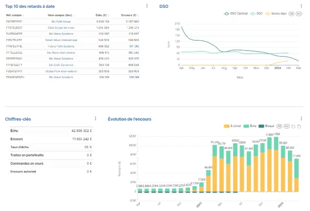Screen dimensions: 310x211
Task: Select the Échu row in Chiffres-clés
Action: click(x=51, y=130)
